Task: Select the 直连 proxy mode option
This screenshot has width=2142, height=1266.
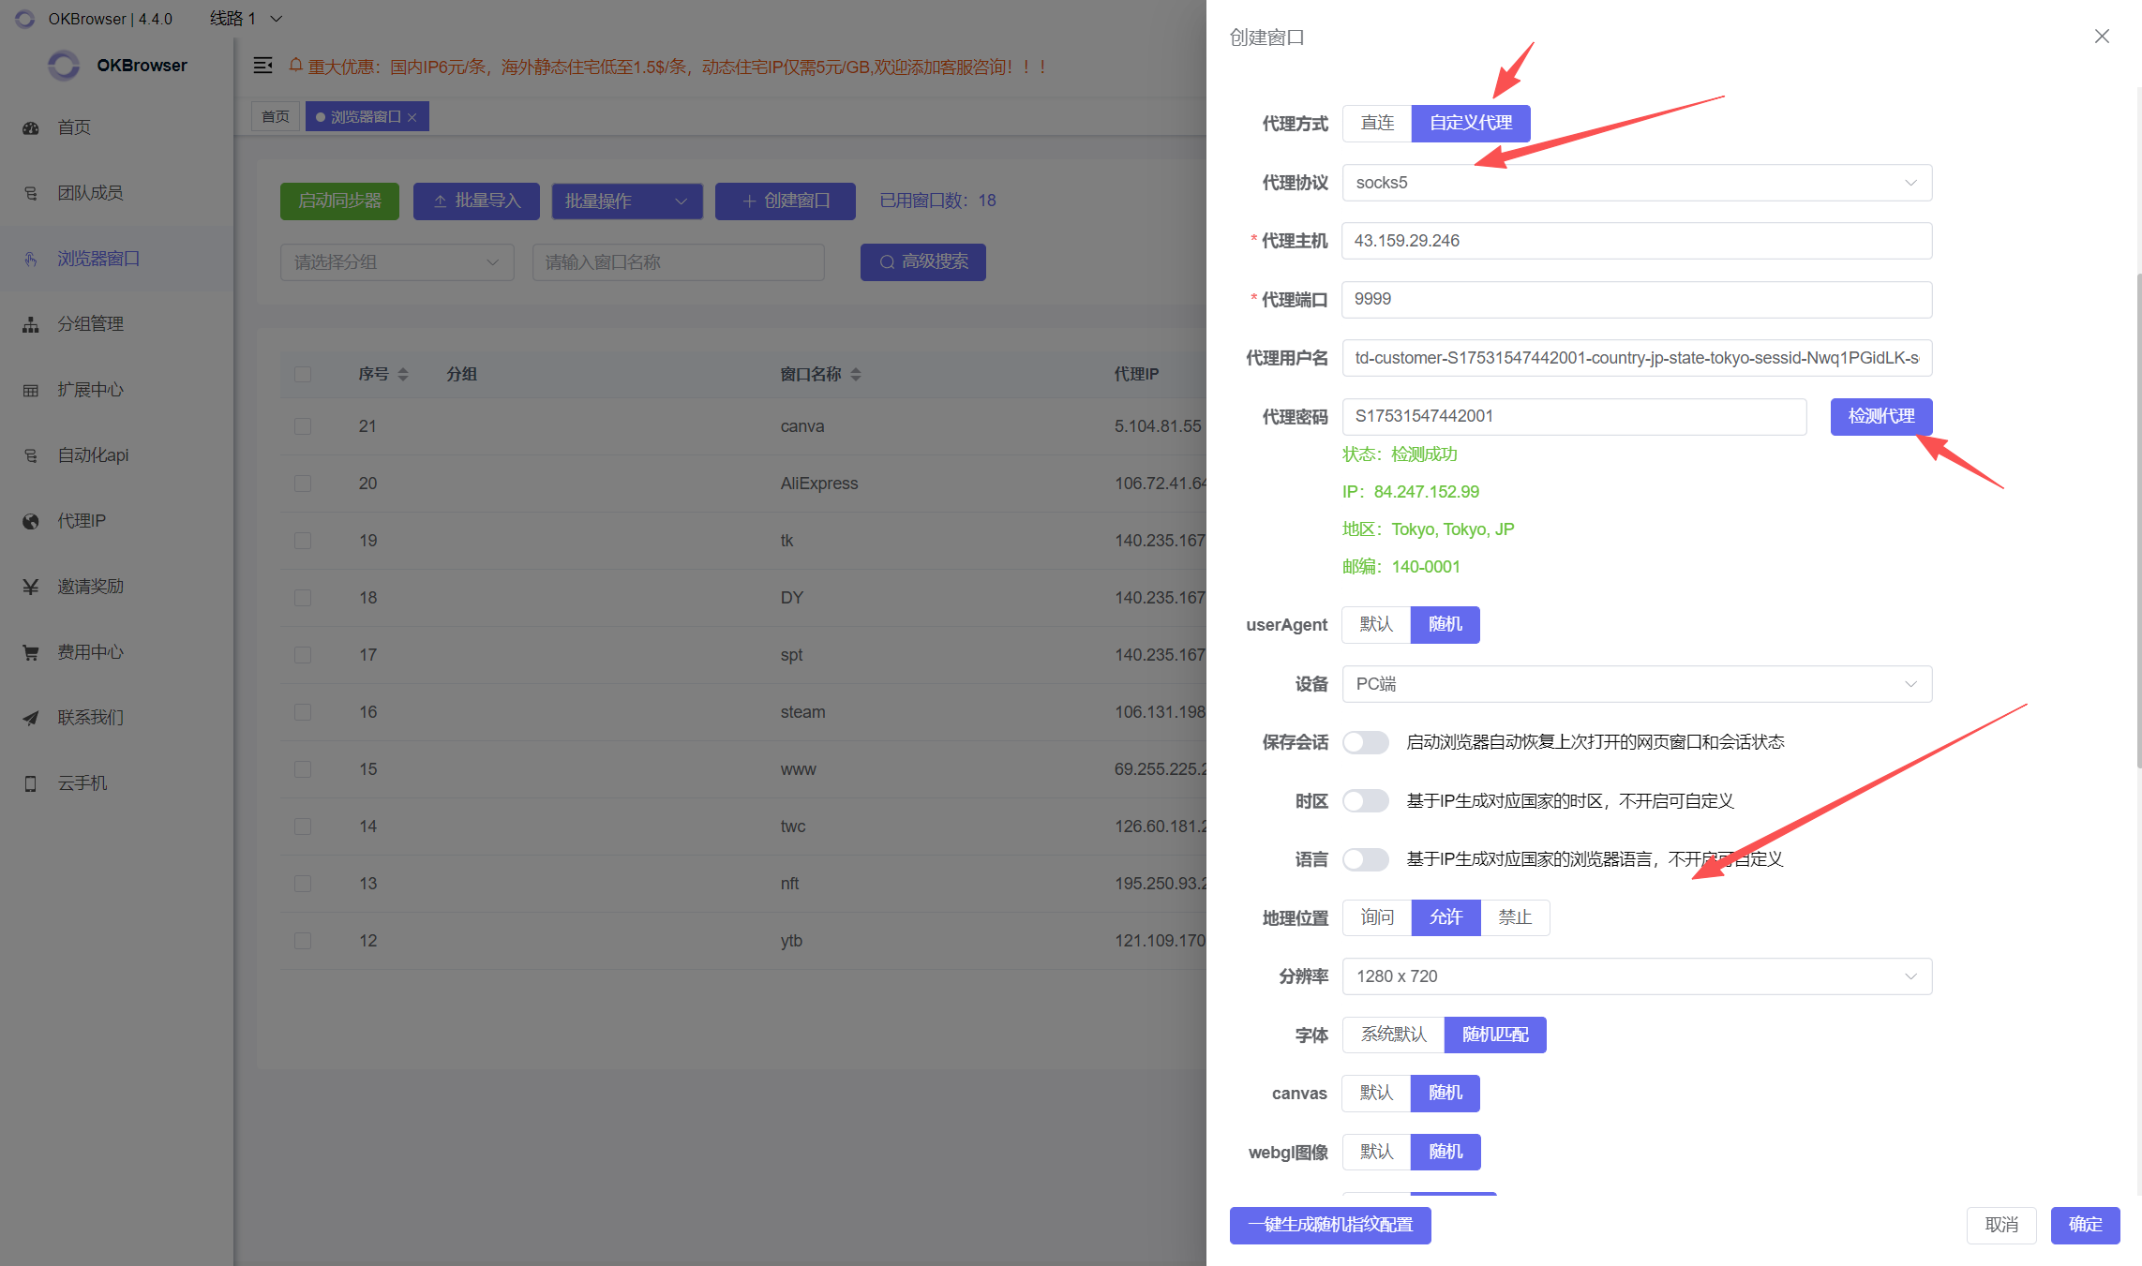Action: [1377, 124]
